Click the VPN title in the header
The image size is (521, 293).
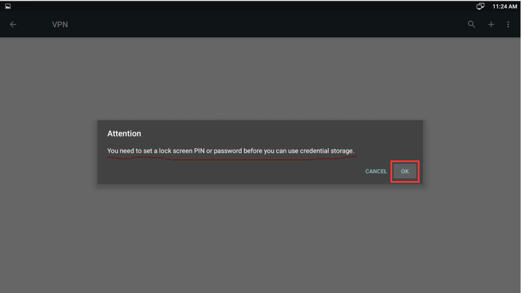tap(60, 25)
